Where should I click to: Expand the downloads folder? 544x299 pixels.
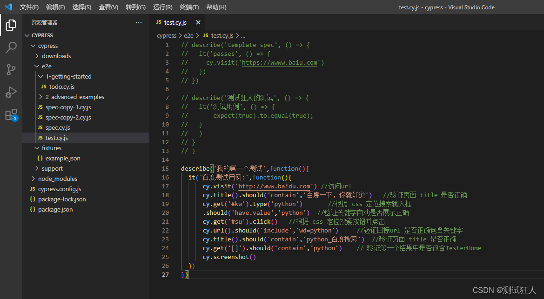pos(37,56)
